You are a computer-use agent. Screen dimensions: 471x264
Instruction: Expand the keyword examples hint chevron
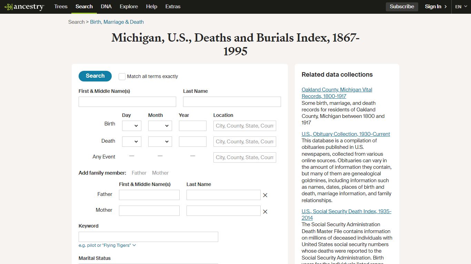[134, 245]
